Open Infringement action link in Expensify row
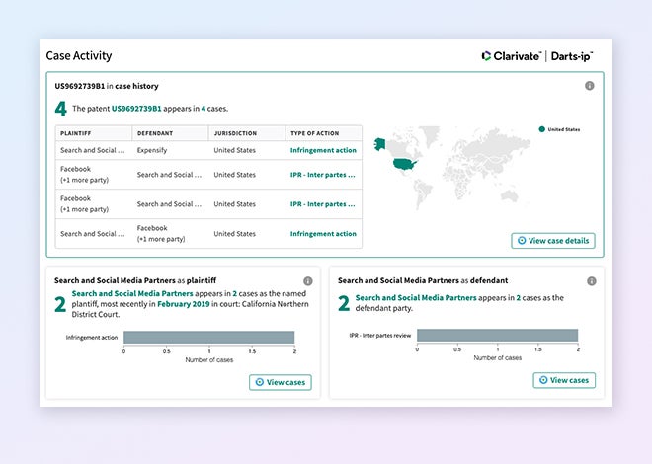652x464 pixels. (322, 151)
